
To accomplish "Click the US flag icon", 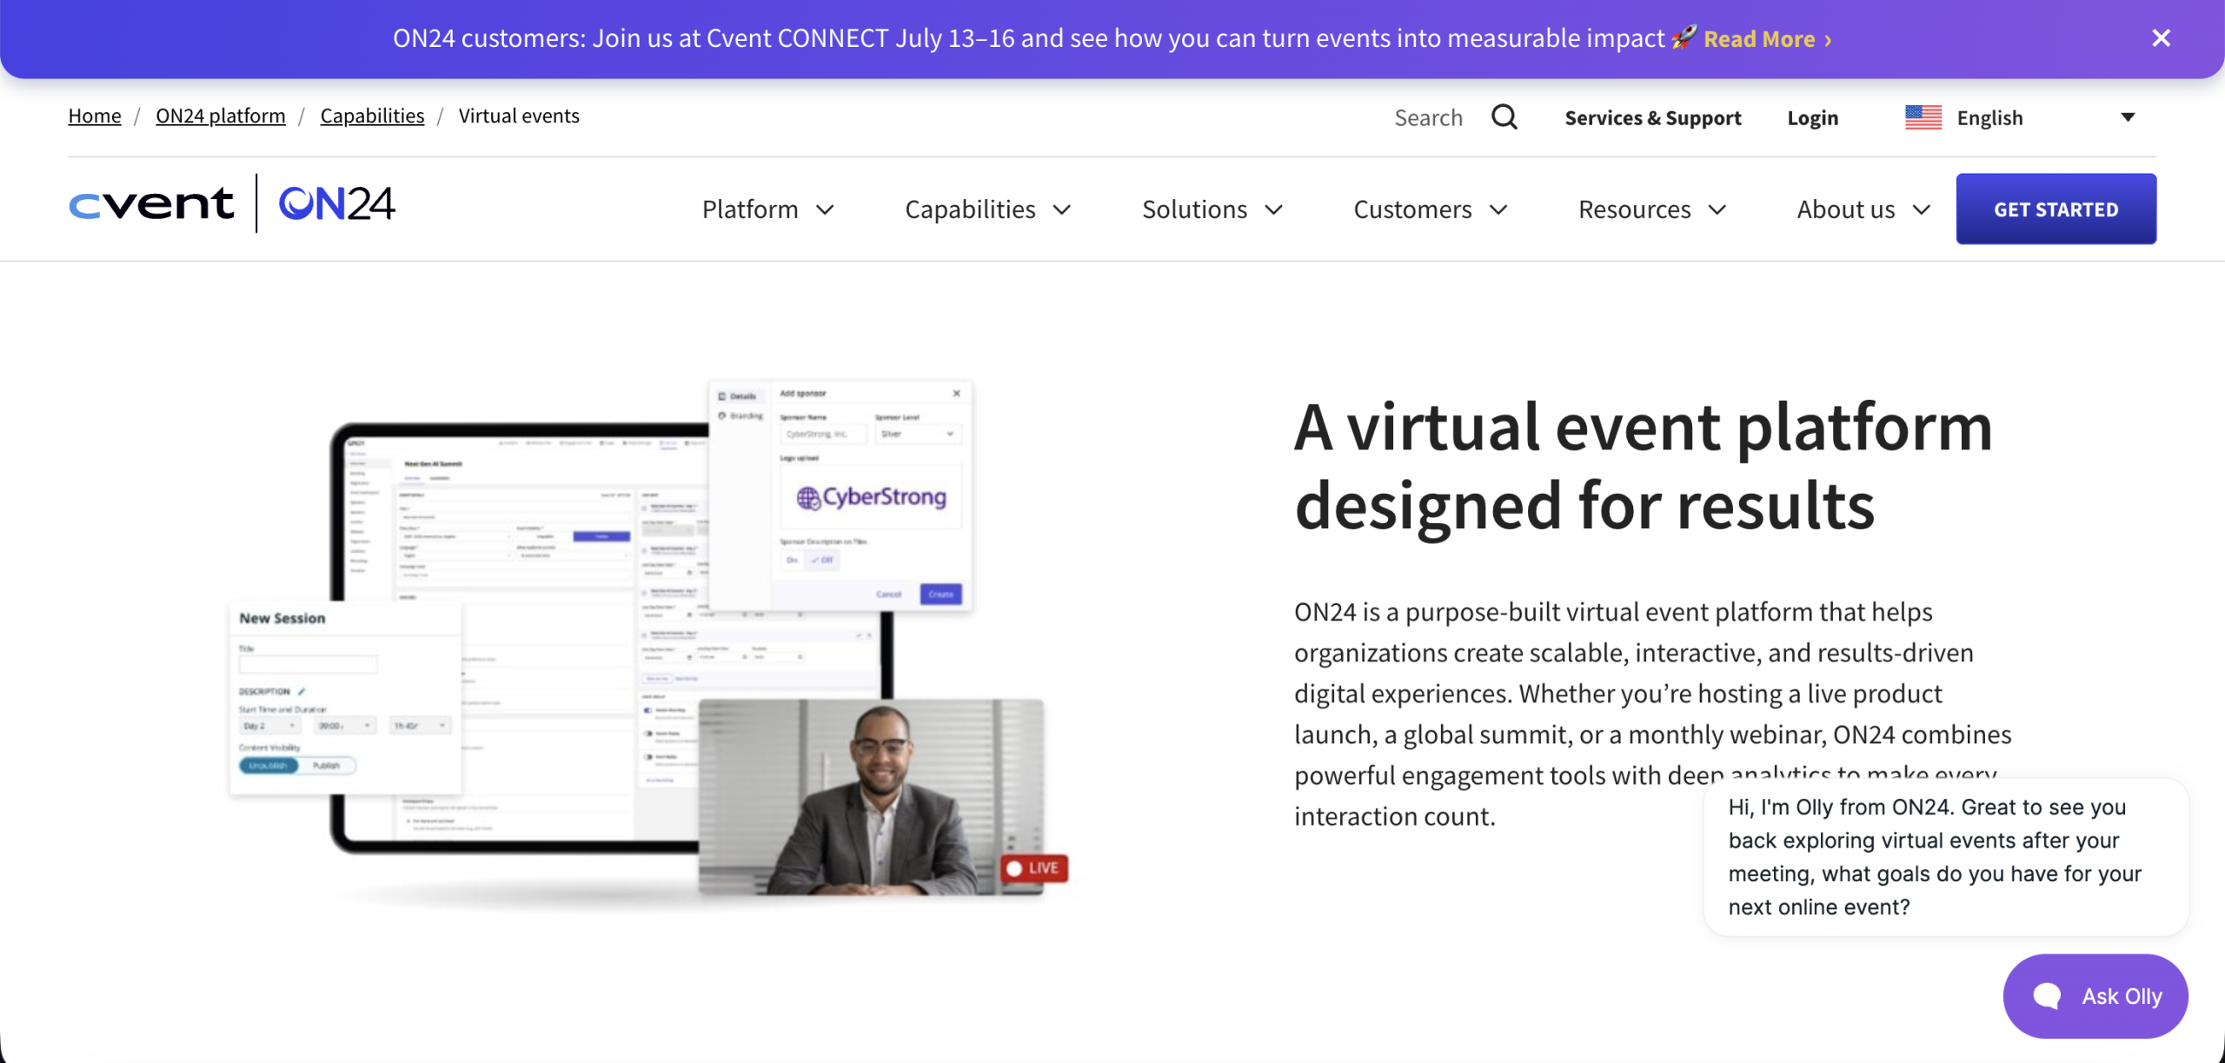I will [1923, 117].
